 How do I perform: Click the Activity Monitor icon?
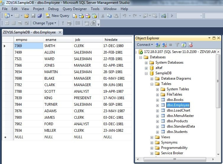click(x=164, y=16)
